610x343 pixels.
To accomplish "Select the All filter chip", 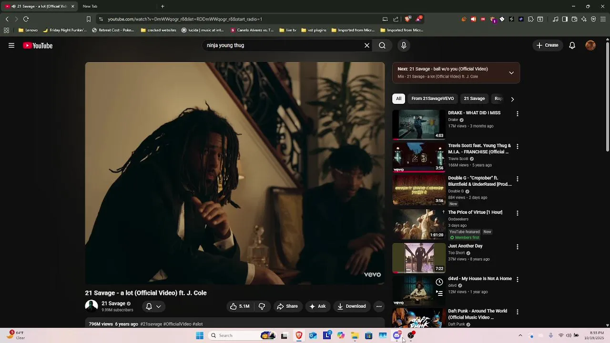I will 399,99.
